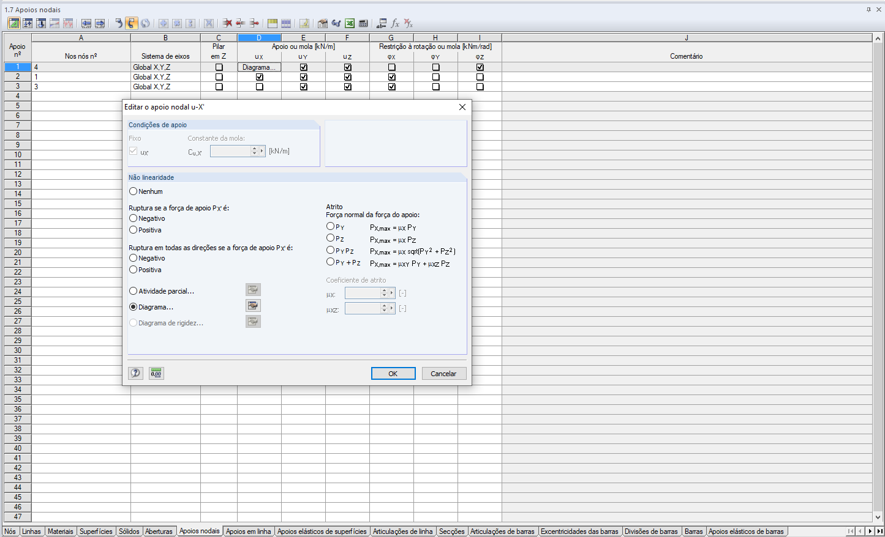Viewport: 885px width, 537px height.
Task: Go to the Apoios em linha tab
Action: tap(248, 531)
